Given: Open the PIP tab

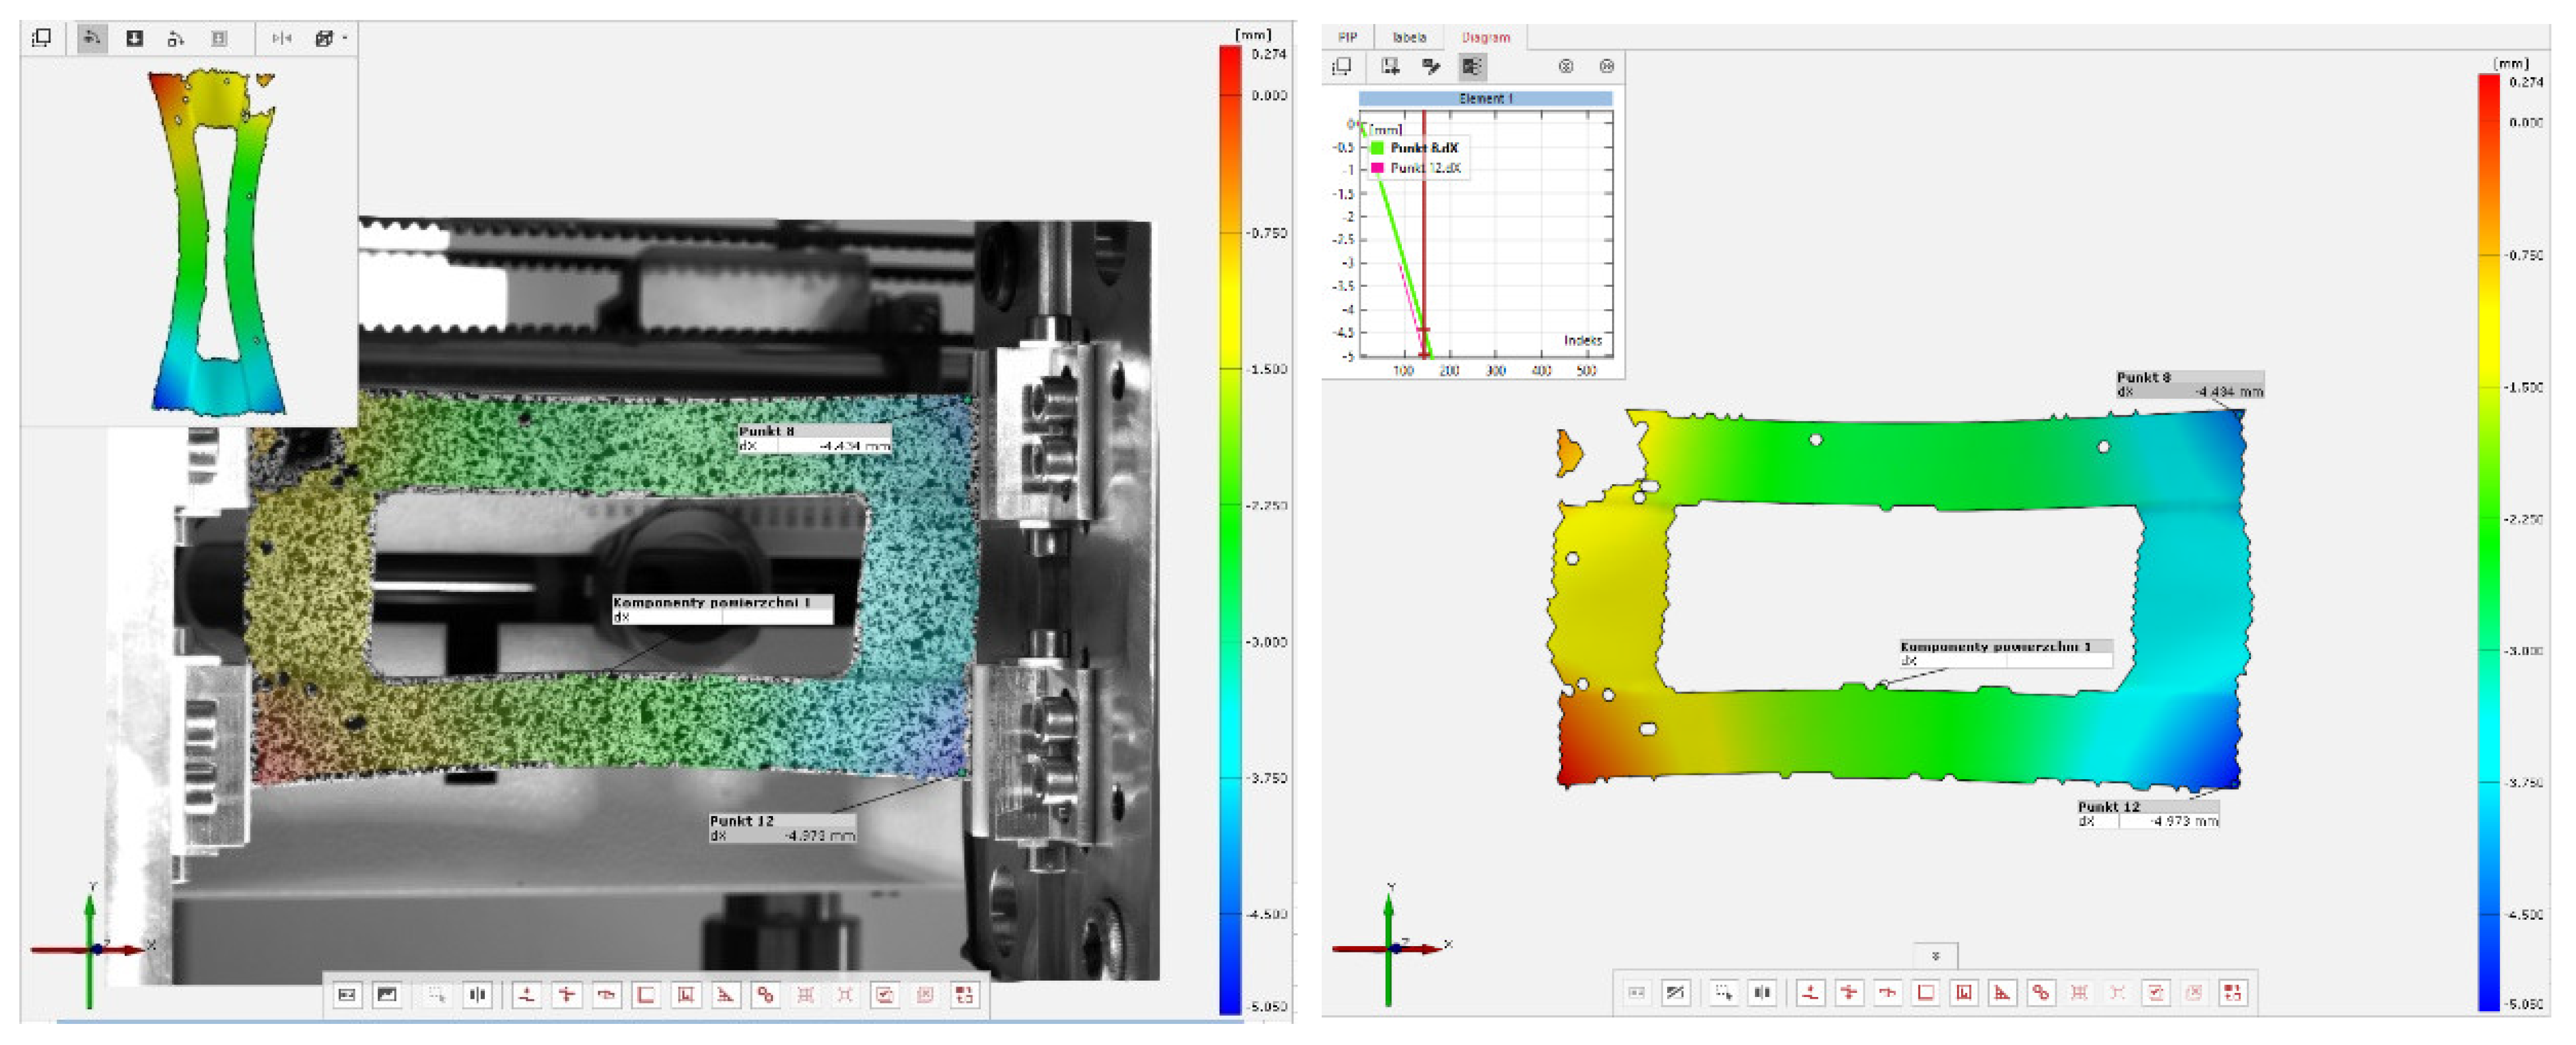Looking at the screenshot, I should tap(1347, 37).
